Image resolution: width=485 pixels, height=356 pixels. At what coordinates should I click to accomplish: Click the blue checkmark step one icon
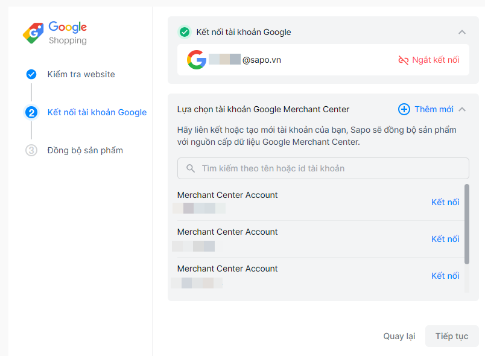tap(31, 74)
